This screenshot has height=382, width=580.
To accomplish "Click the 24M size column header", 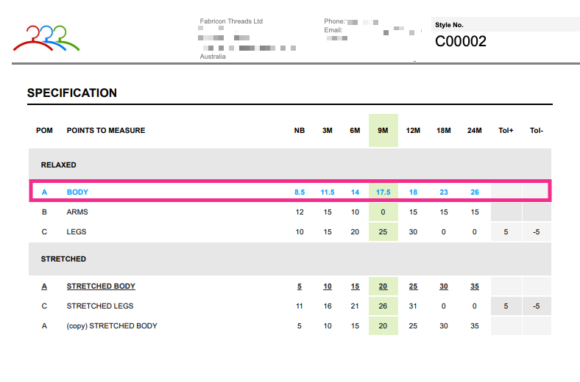I will coord(474,131).
